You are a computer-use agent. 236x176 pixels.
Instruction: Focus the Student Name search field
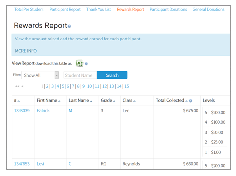click(80, 75)
